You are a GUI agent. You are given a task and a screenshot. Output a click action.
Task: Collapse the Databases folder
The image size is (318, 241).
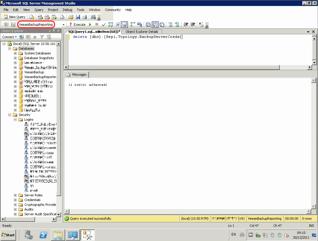9,48
